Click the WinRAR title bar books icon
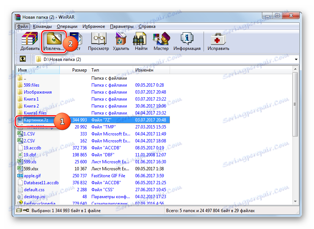The image size is (314, 229). click(x=18, y=17)
